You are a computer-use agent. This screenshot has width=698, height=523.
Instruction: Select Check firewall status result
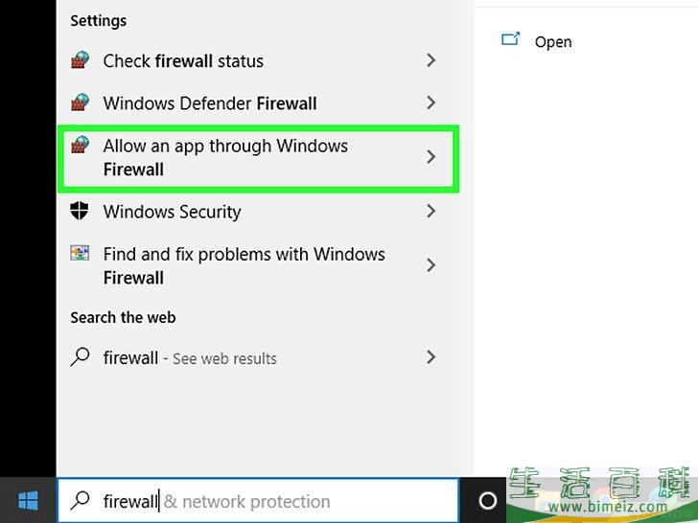click(183, 60)
